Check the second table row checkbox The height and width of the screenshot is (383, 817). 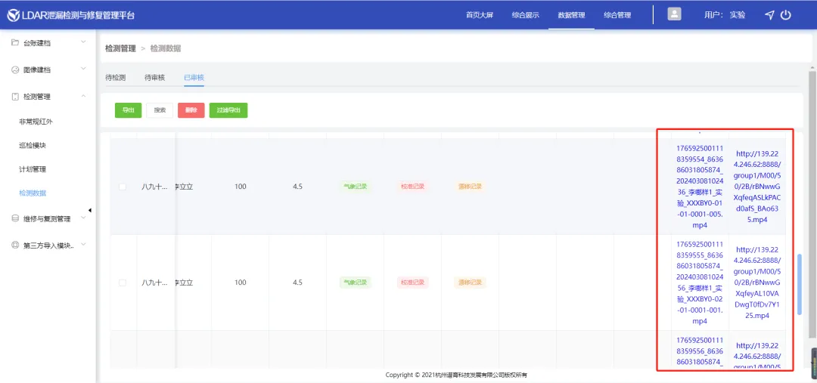coord(123,283)
